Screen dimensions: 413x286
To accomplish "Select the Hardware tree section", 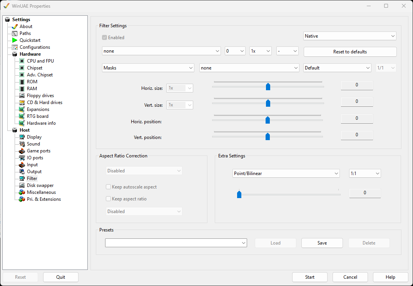I will click(x=30, y=54).
